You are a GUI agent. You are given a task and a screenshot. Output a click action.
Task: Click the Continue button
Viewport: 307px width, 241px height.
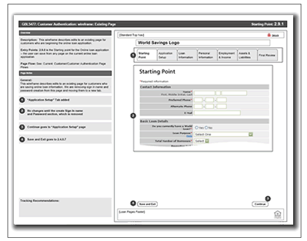click(260, 204)
